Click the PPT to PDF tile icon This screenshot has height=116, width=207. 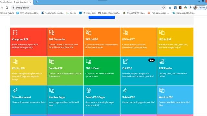(x=88, y=32)
